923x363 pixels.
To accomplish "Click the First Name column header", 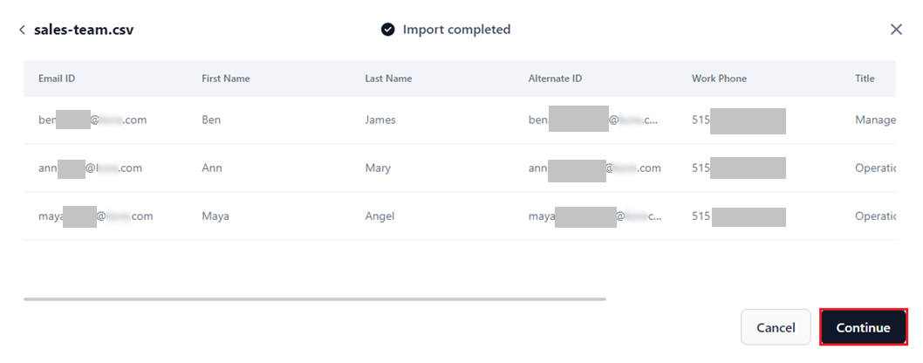I will pyautogui.click(x=225, y=79).
